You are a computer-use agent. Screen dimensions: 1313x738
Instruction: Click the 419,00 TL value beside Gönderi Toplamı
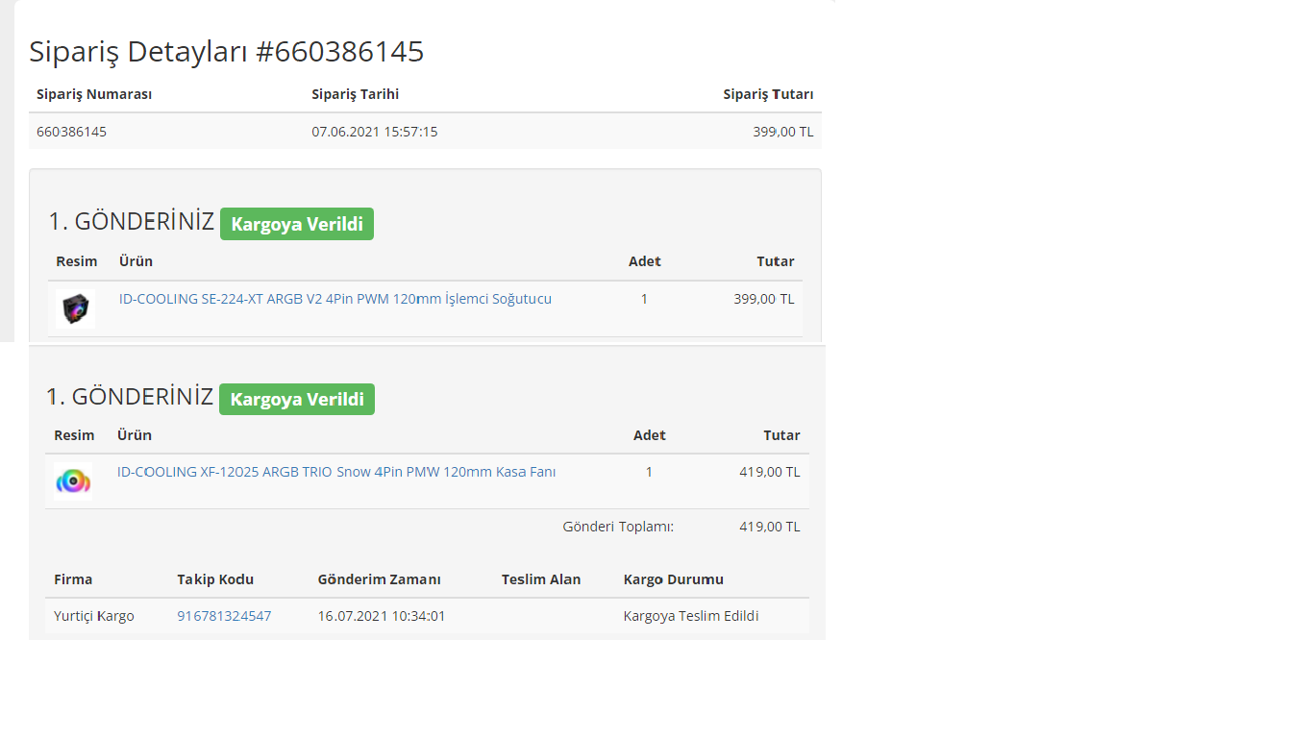pos(770,527)
